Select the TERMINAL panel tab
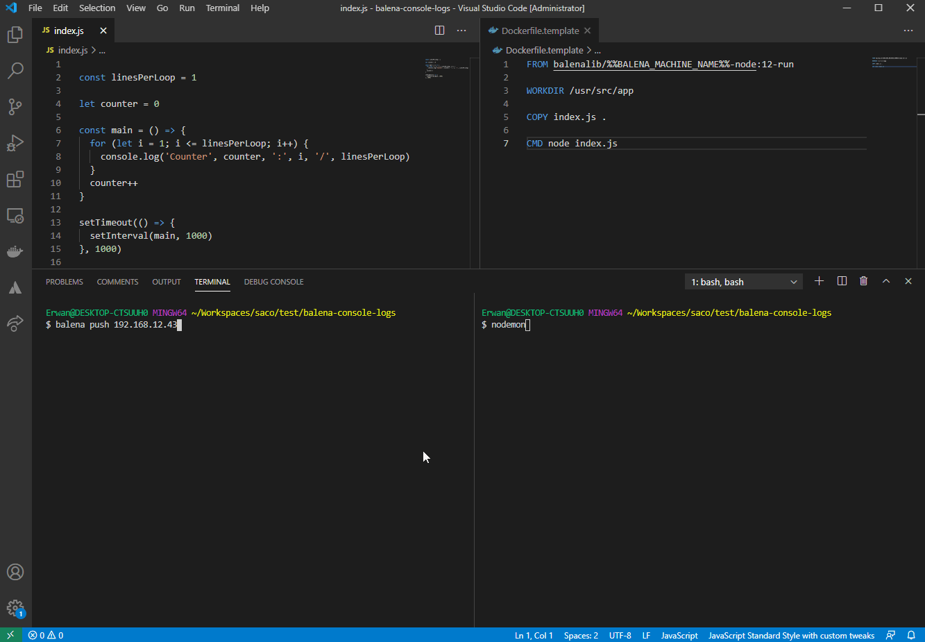This screenshot has height=642, width=925. click(212, 282)
